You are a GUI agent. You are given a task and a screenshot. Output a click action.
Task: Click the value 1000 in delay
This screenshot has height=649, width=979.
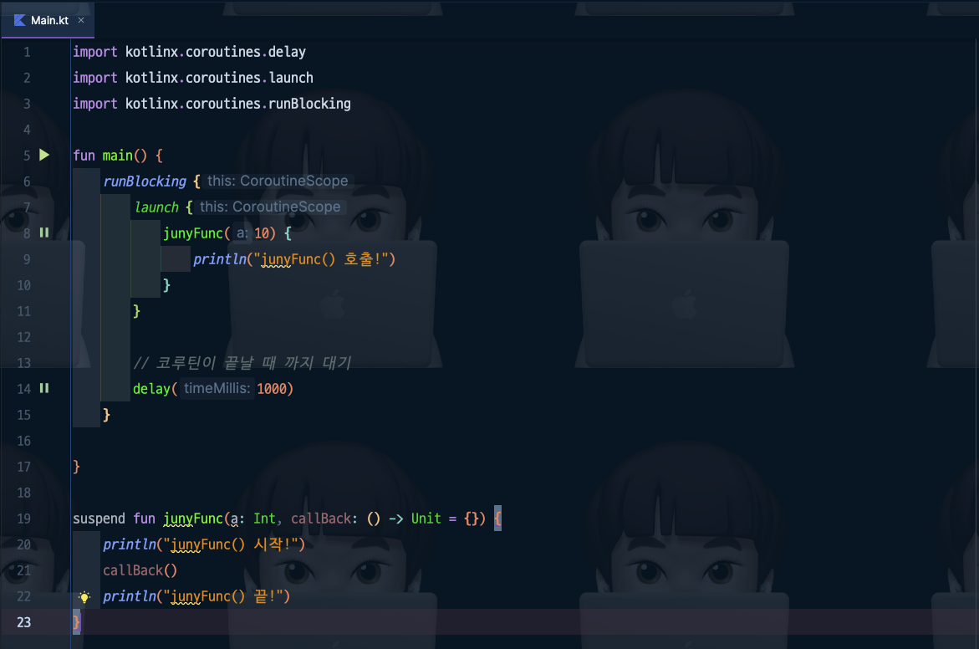pyautogui.click(x=272, y=389)
